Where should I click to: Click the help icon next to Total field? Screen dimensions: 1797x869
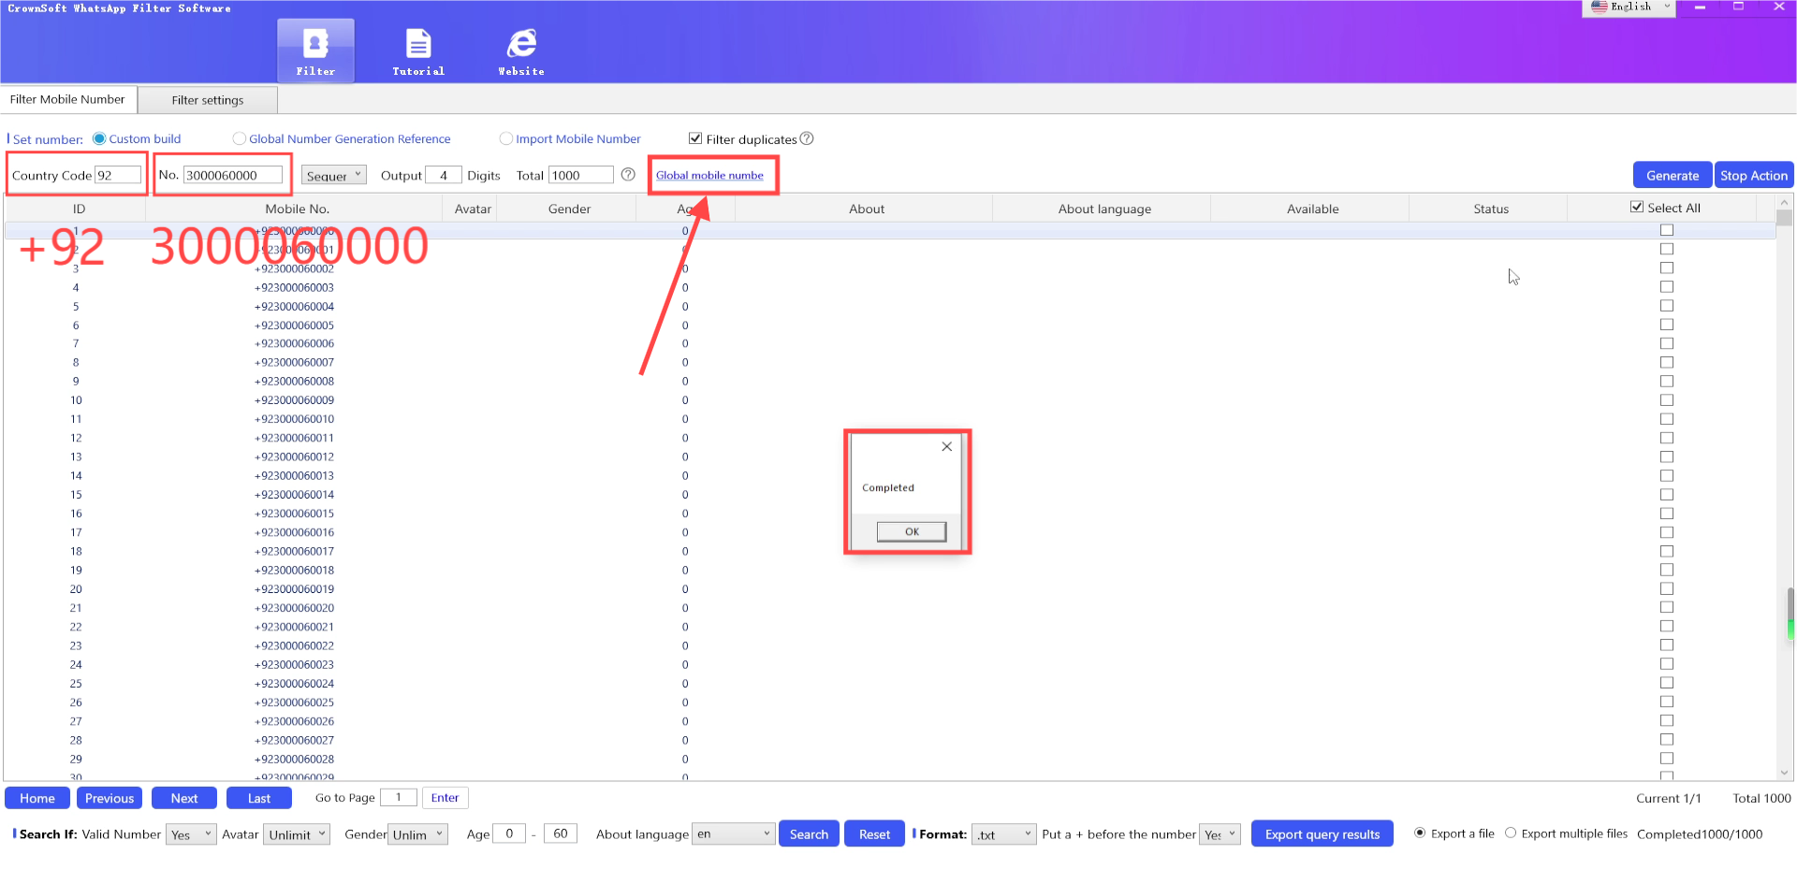[628, 175]
